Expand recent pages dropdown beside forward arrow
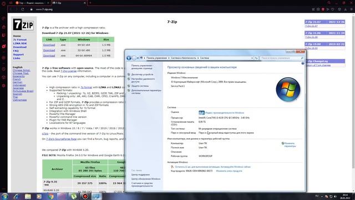Screen dimensions: 355x200 point(138,58)
